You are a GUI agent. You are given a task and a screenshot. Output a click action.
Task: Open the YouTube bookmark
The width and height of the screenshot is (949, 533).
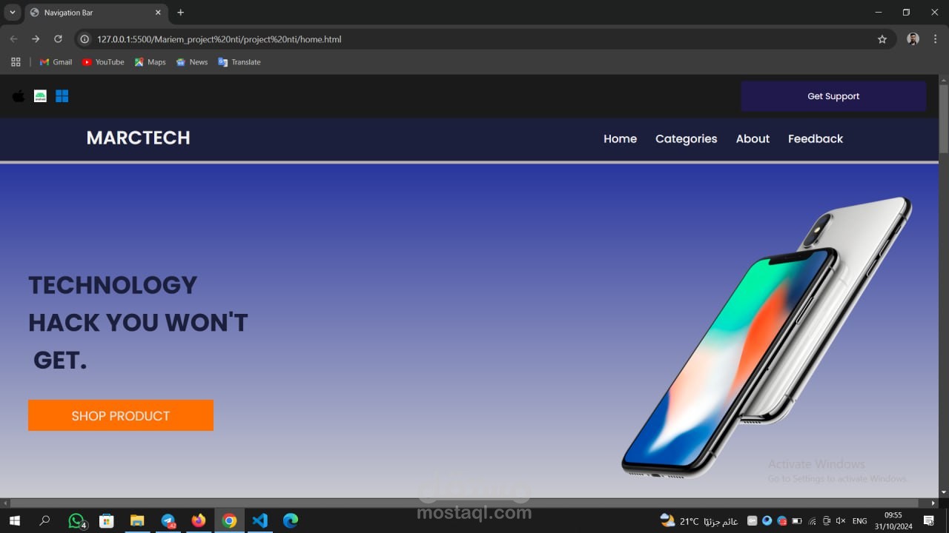(103, 62)
